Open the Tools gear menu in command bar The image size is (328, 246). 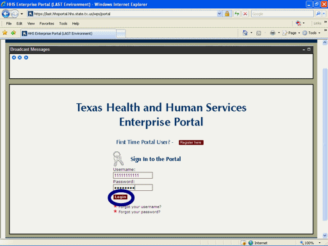[x=311, y=33]
